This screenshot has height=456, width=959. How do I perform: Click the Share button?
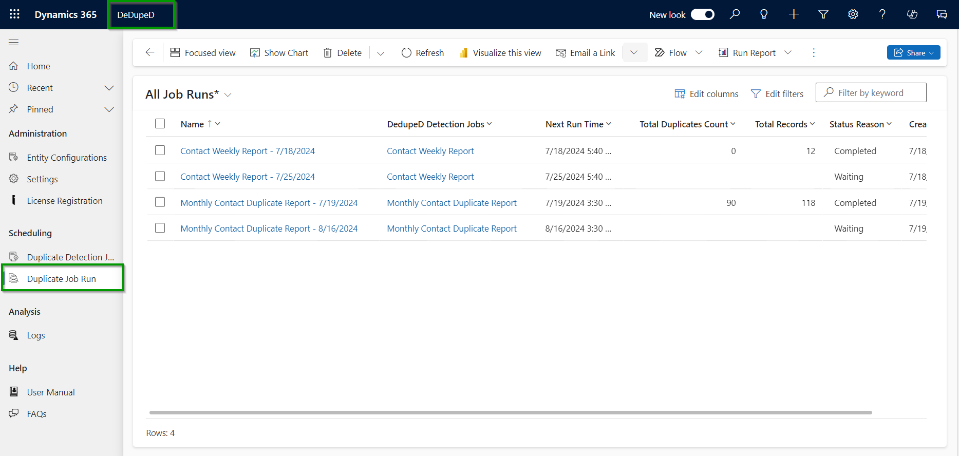pos(913,52)
